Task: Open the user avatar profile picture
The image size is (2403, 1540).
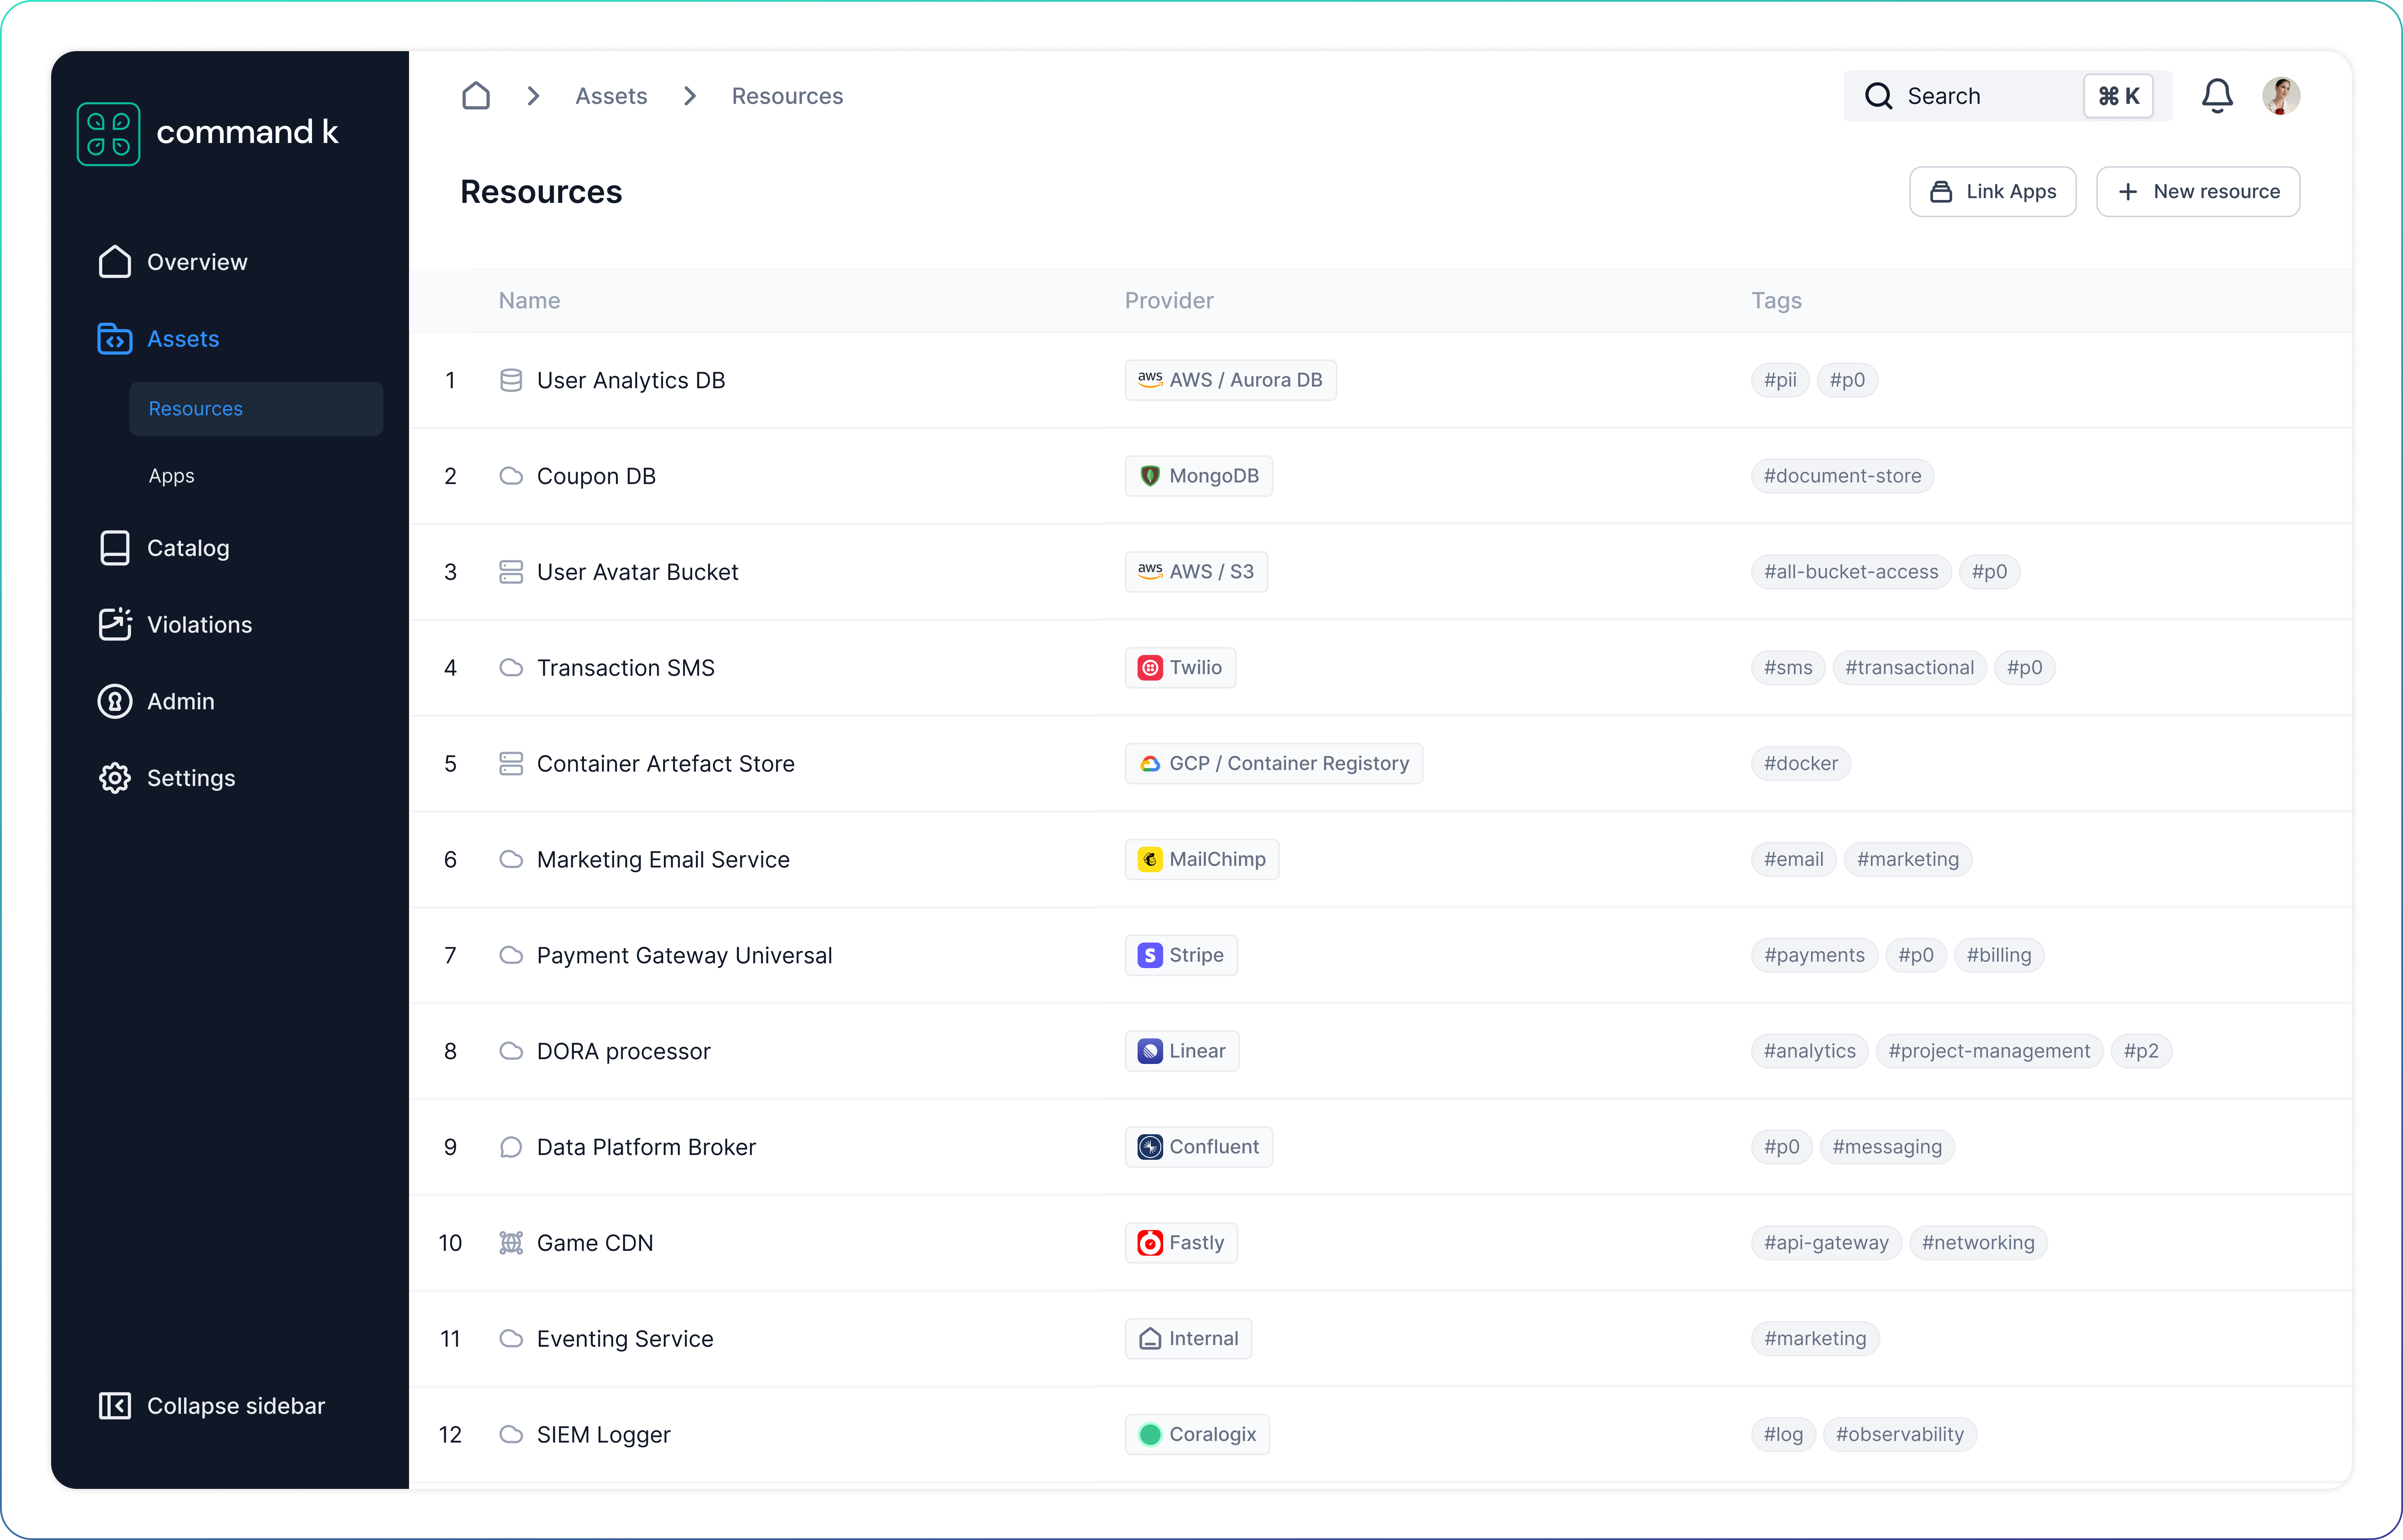Action: [x=2281, y=96]
